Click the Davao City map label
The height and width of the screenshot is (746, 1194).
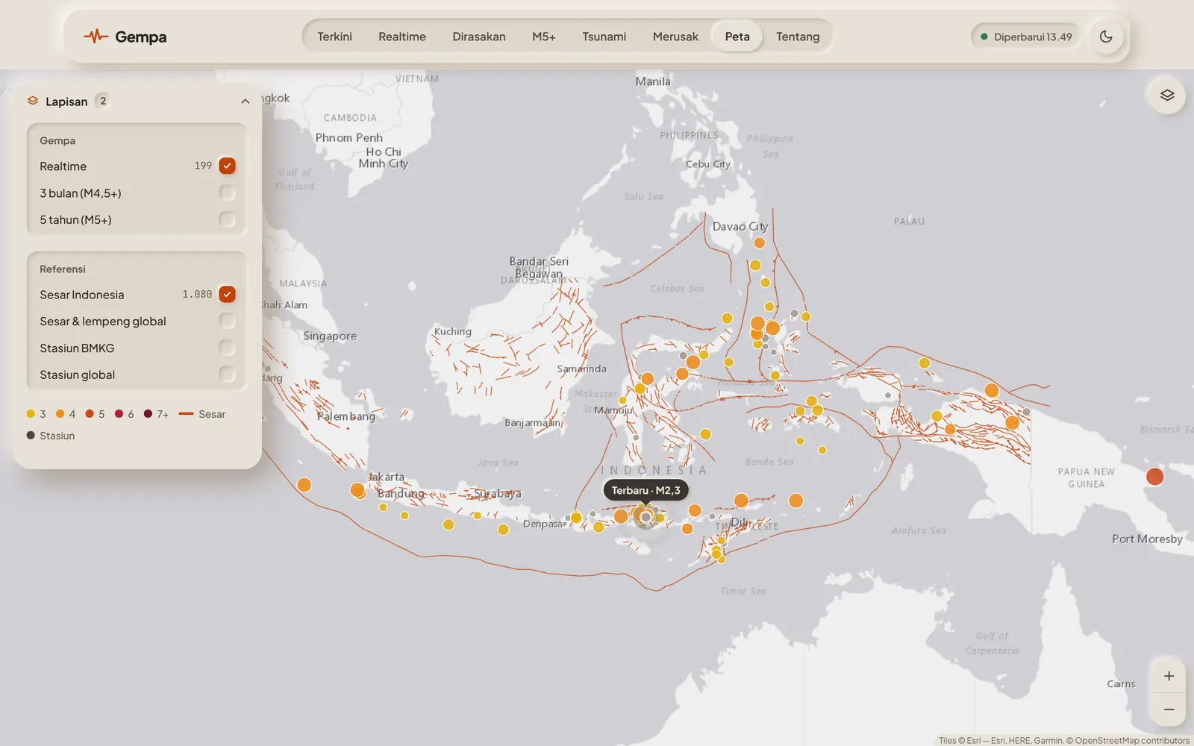pos(740,227)
